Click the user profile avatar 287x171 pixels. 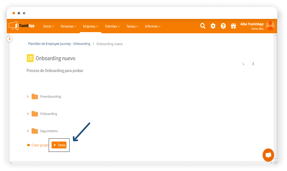[x=270, y=26]
